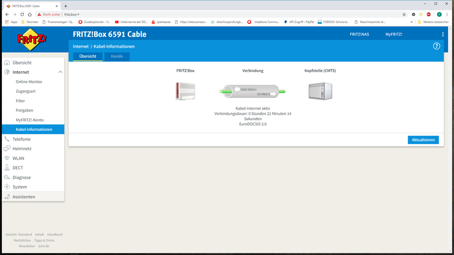Select Kabel-Informationen in the sidebar
The height and width of the screenshot is (255, 454).
tap(33, 129)
